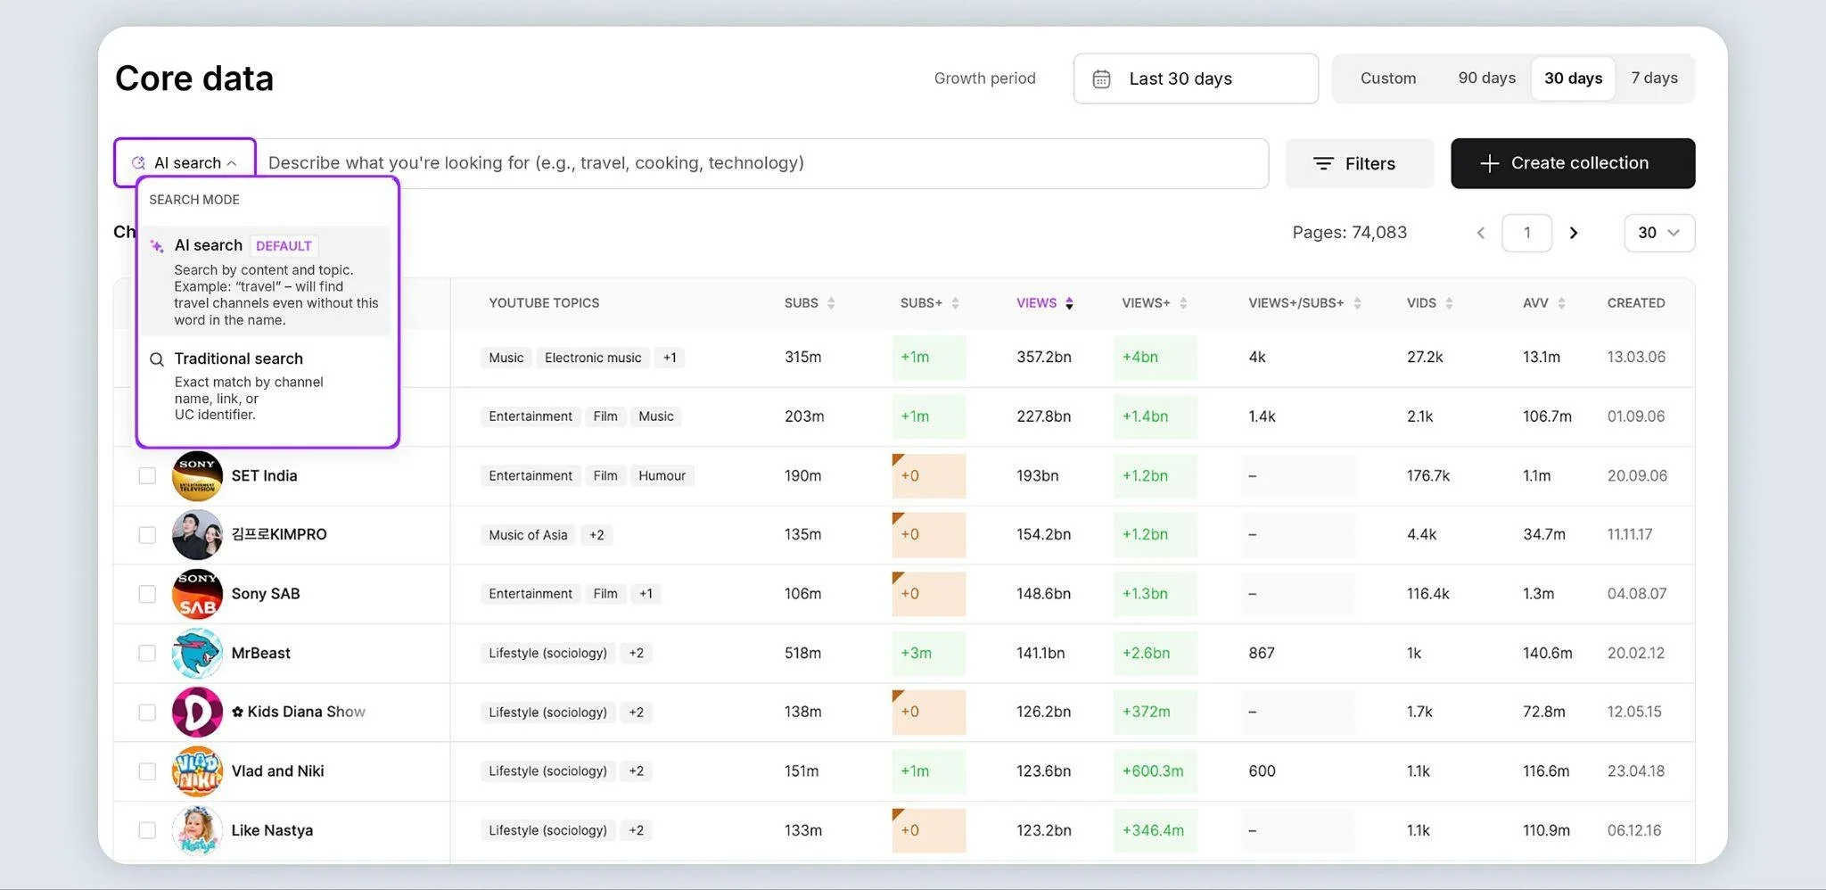Go to the next page arrow
This screenshot has height=890, width=1826.
[x=1574, y=233]
